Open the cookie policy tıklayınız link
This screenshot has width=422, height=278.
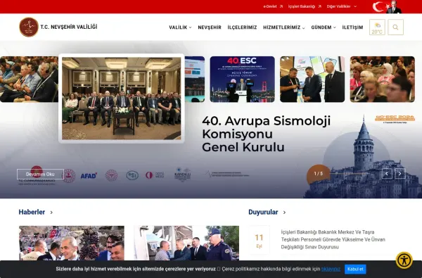tap(331, 269)
